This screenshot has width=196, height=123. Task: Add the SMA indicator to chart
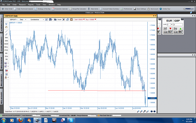click(x=6, y=38)
